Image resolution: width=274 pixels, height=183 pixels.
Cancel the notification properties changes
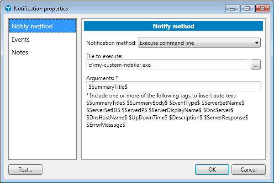click(x=248, y=169)
